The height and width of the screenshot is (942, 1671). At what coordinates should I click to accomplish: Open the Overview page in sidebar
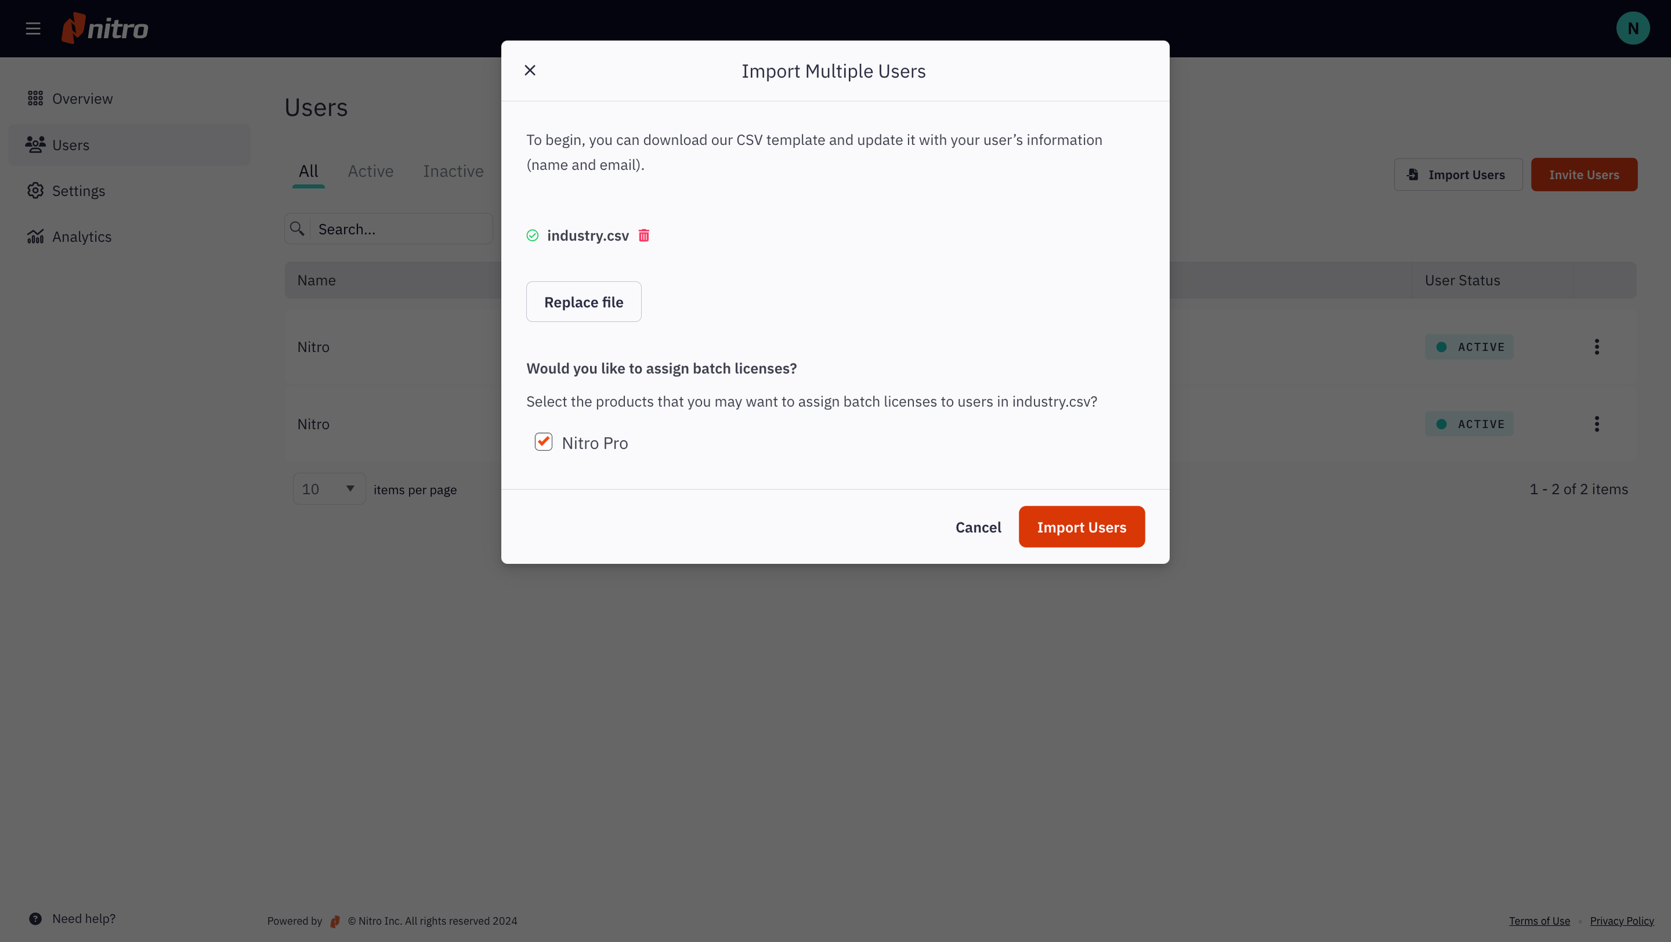(x=82, y=99)
